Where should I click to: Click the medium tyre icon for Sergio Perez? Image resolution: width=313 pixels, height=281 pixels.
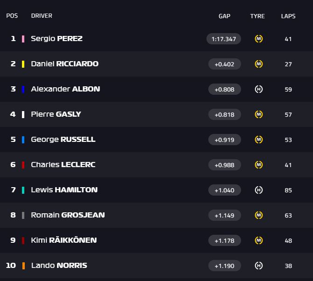[x=258, y=39]
